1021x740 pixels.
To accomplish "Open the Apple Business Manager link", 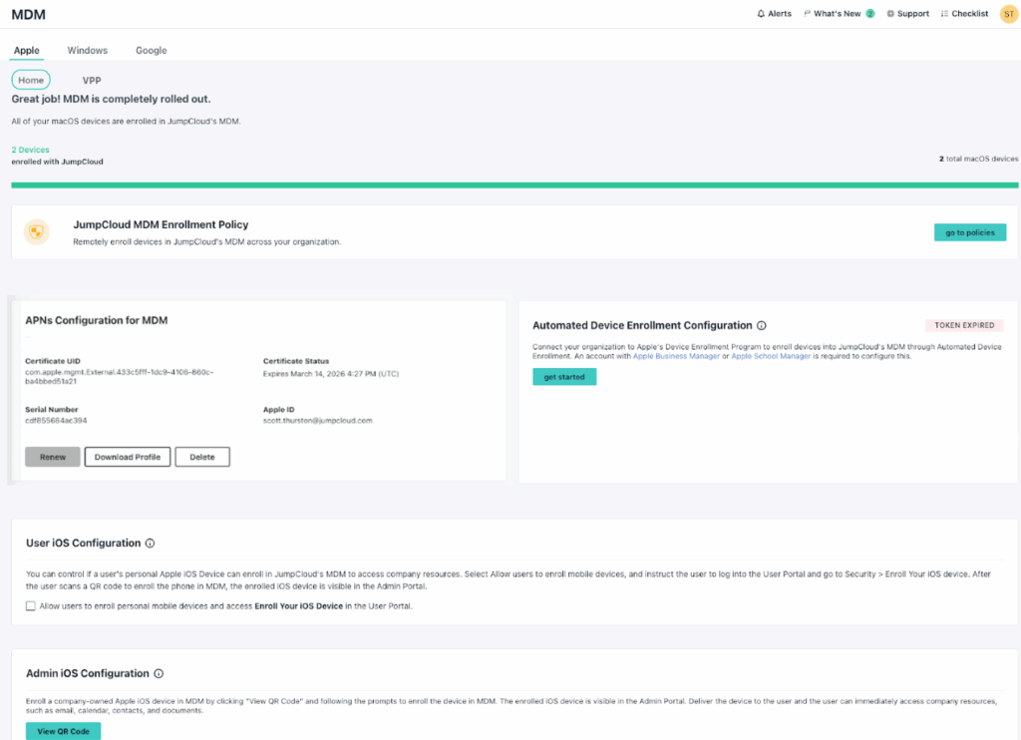I will tap(676, 356).
